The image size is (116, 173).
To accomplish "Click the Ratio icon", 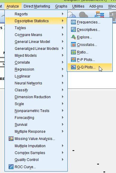I will 73,52.
